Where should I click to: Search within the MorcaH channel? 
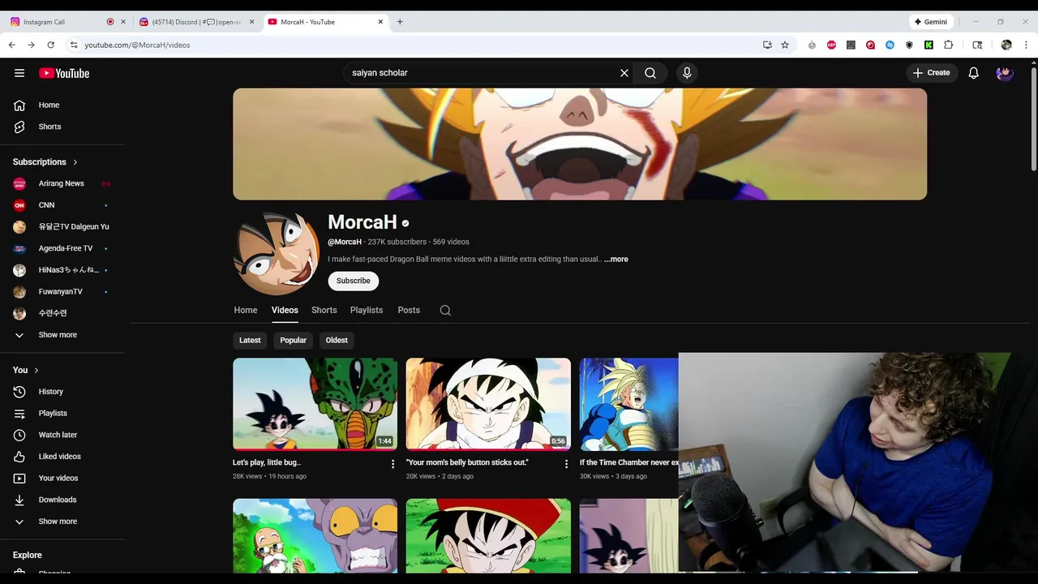[x=445, y=310]
